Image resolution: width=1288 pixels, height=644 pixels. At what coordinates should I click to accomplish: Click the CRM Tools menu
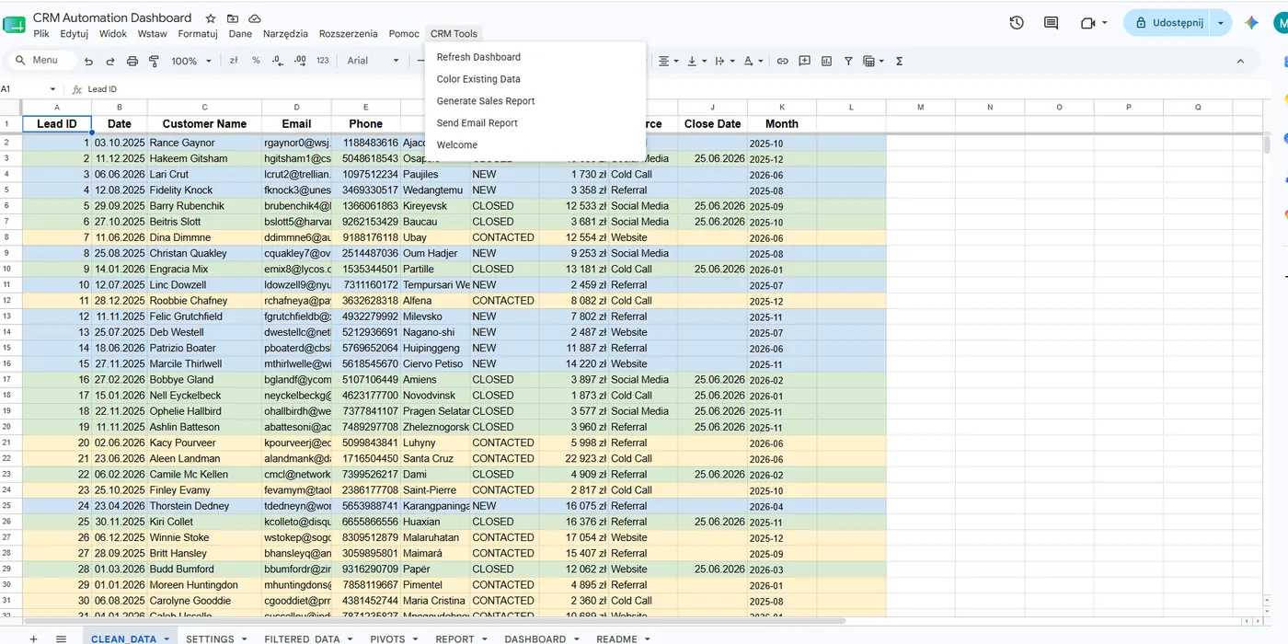tap(454, 34)
